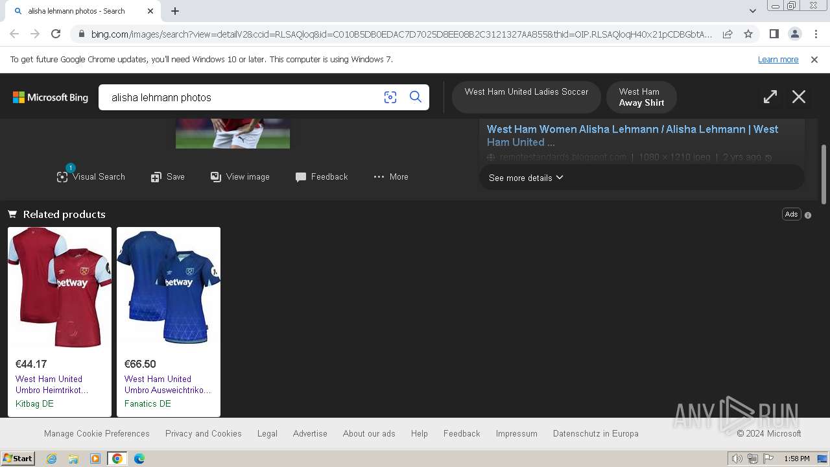Click the share page icon in address bar
Screen dimensions: 830x467
(728, 34)
